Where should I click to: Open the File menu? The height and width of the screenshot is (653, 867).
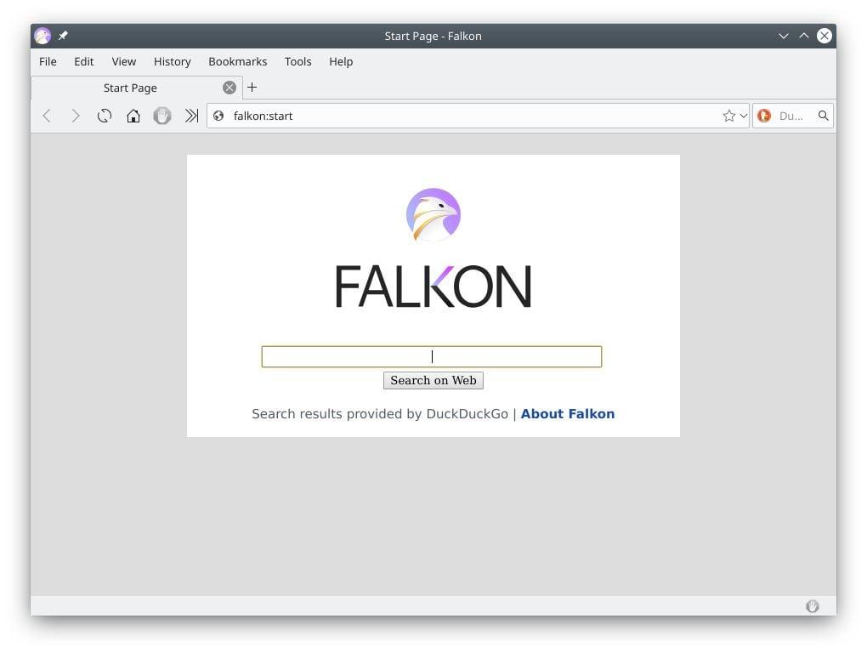pyautogui.click(x=48, y=61)
